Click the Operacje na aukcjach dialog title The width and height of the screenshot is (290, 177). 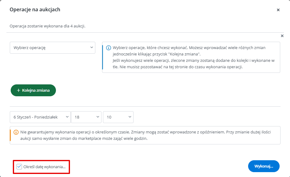click(35, 9)
